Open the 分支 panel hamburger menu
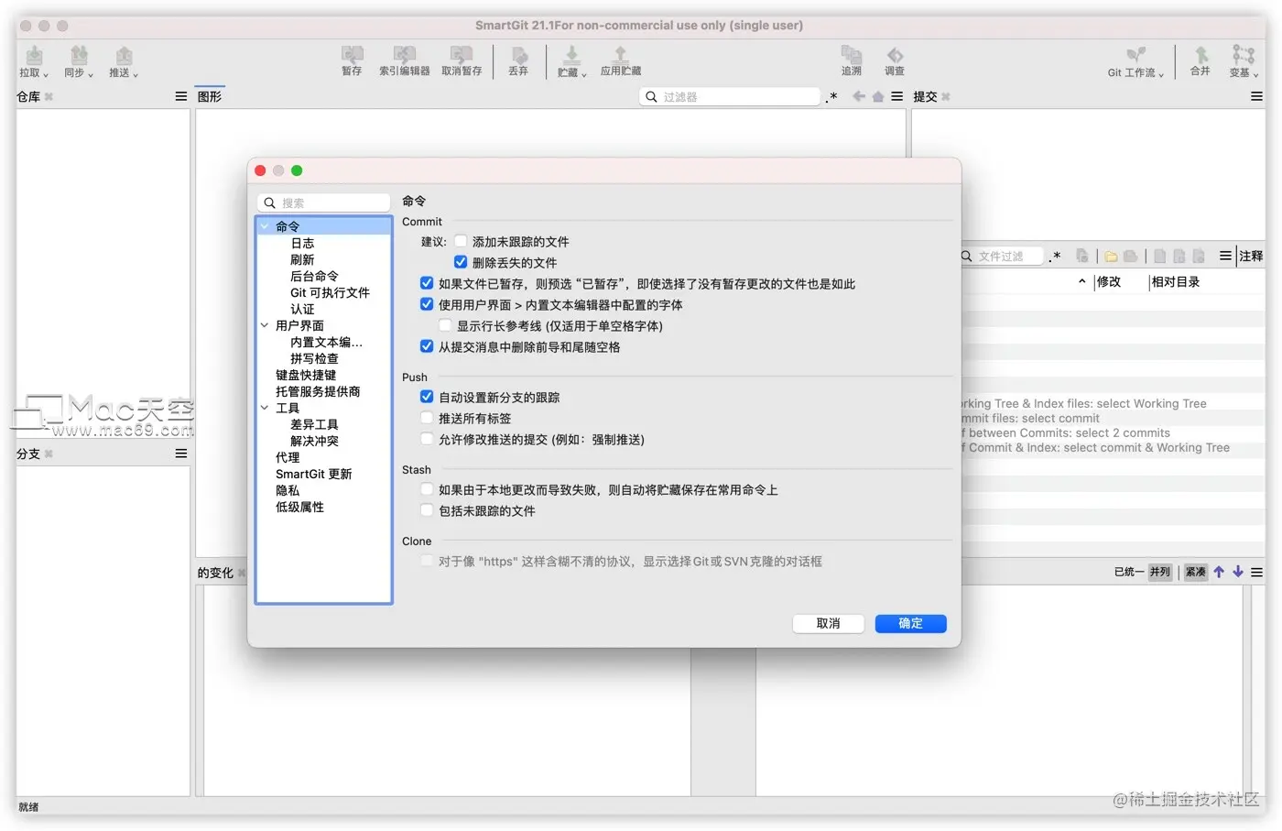The image size is (1282, 831). 181,454
